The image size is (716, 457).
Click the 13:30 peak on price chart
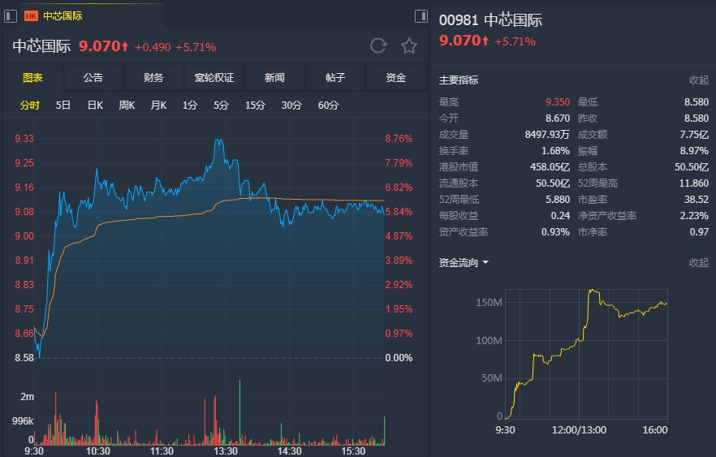pyautogui.click(x=218, y=141)
